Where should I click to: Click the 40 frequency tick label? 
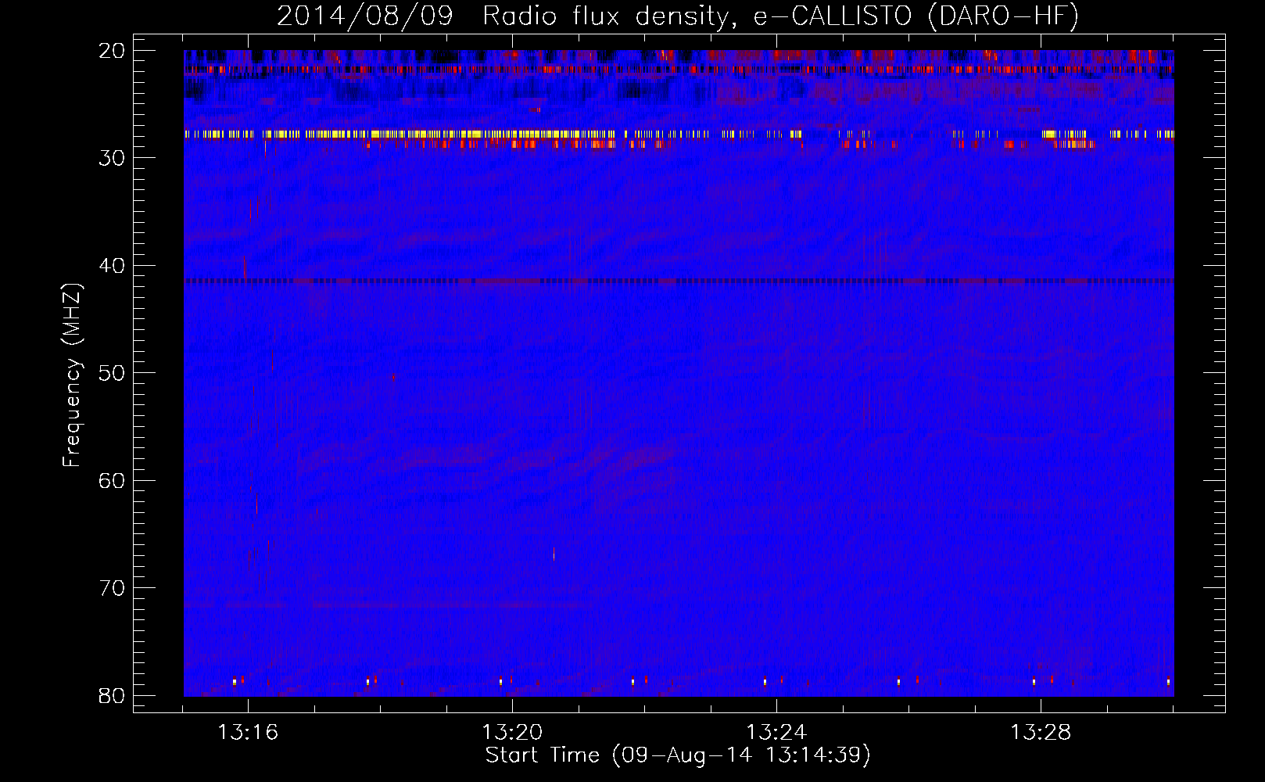(113, 266)
